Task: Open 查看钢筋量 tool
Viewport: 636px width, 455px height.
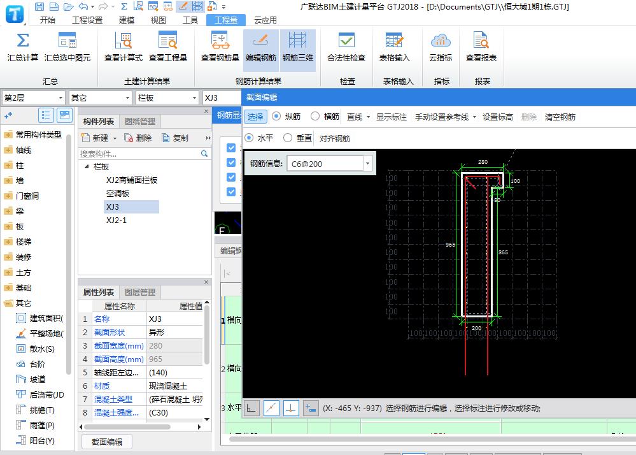Action: (x=220, y=48)
